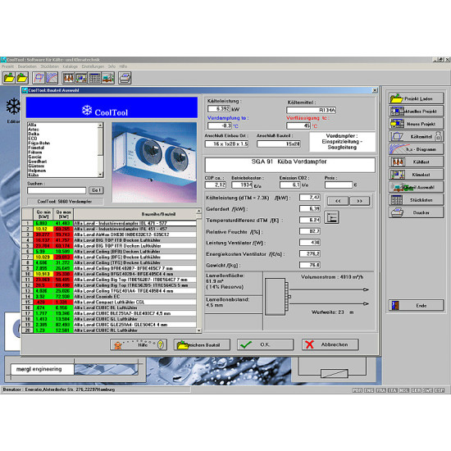
Task: Click the chart icon button below the arrows
Action: 331,217
